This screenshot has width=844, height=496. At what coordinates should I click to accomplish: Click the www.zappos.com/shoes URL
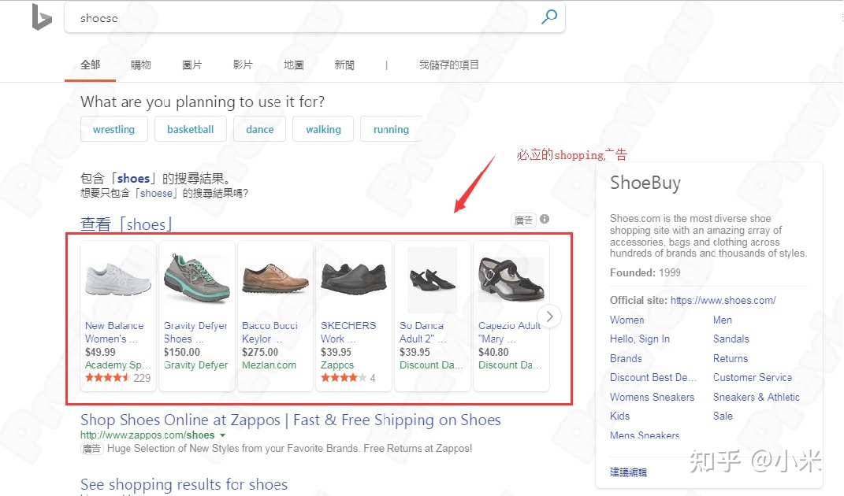click(147, 435)
